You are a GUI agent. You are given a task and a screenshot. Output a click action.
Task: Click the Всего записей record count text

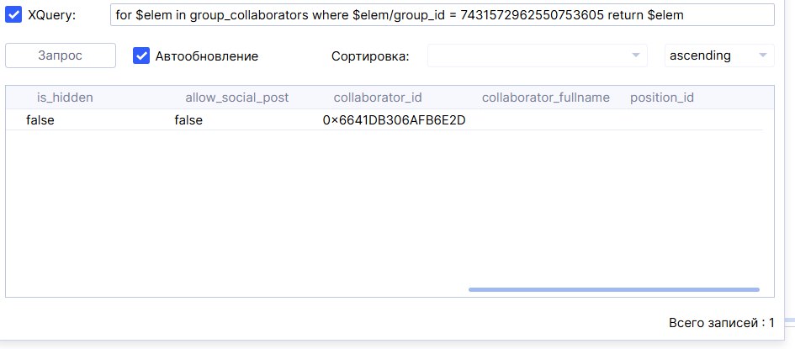[721, 322]
